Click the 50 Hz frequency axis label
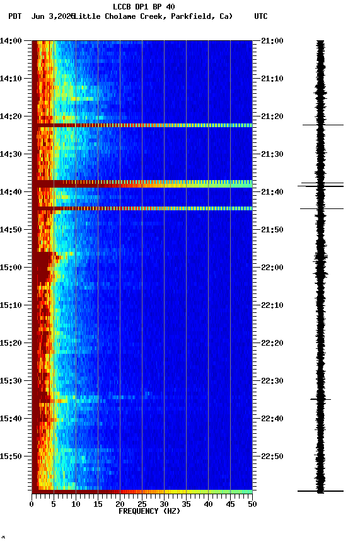This screenshot has height=544, width=348. (253, 504)
